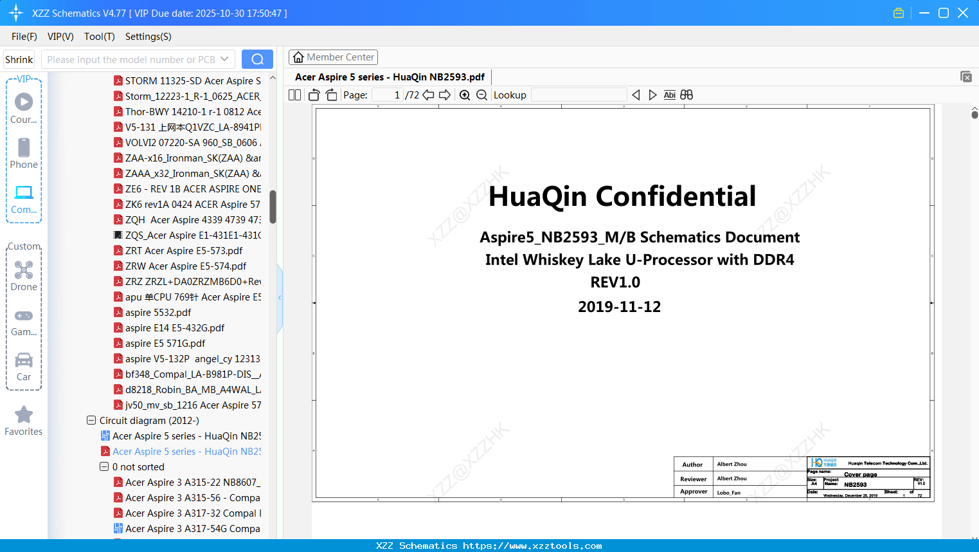The height and width of the screenshot is (552, 979).
Task: Open aspire E14 E5-432G.pdf
Action: [x=169, y=328]
